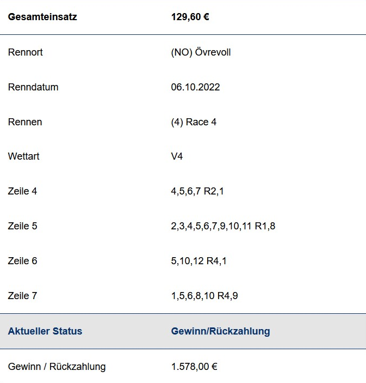Screen dimensions: 366x383
Task: Select Zeile 6 picks 5,10,12 R4,1
Action: [x=199, y=261]
